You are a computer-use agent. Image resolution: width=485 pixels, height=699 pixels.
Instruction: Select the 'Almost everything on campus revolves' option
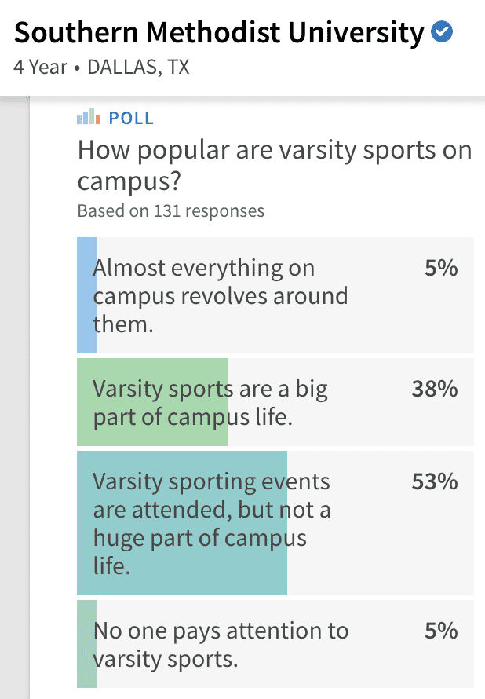[275, 295]
